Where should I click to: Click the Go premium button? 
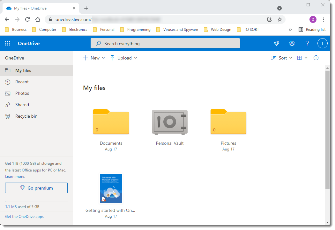[x=36, y=188]
